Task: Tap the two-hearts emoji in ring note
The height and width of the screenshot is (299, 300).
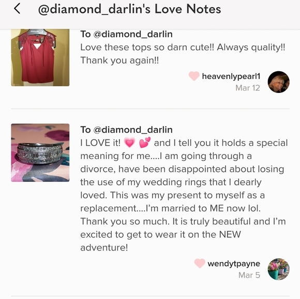Action: click(x=145, y=143)
